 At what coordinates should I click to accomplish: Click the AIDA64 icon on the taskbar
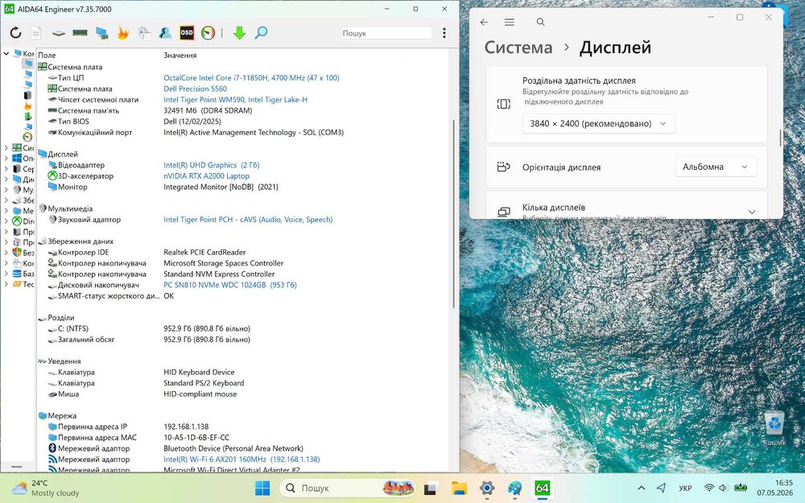pos(542,489)
